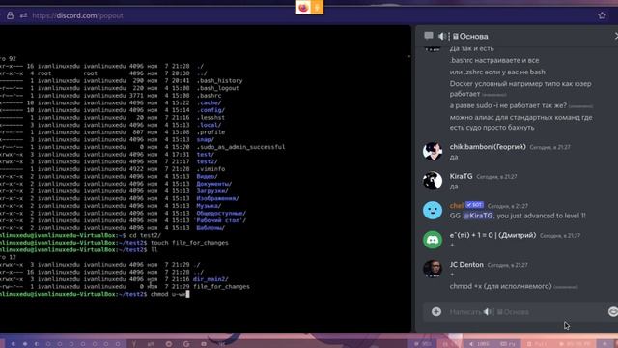Click the message starting 'Docker условный например'
Screen dimensions: 618x348
(x=520, y=89)
